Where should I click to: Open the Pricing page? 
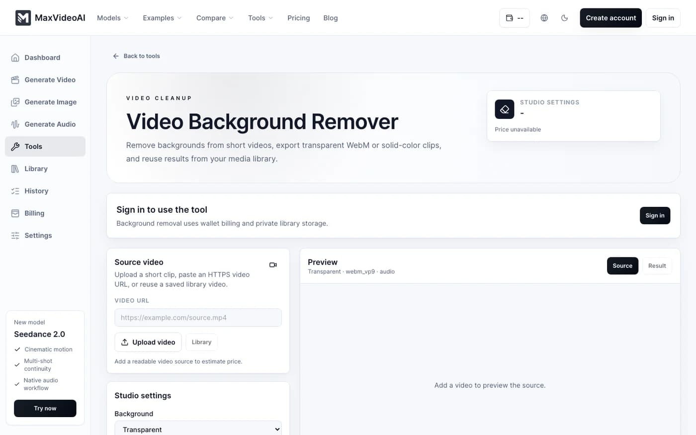click(x=298, y=18)
